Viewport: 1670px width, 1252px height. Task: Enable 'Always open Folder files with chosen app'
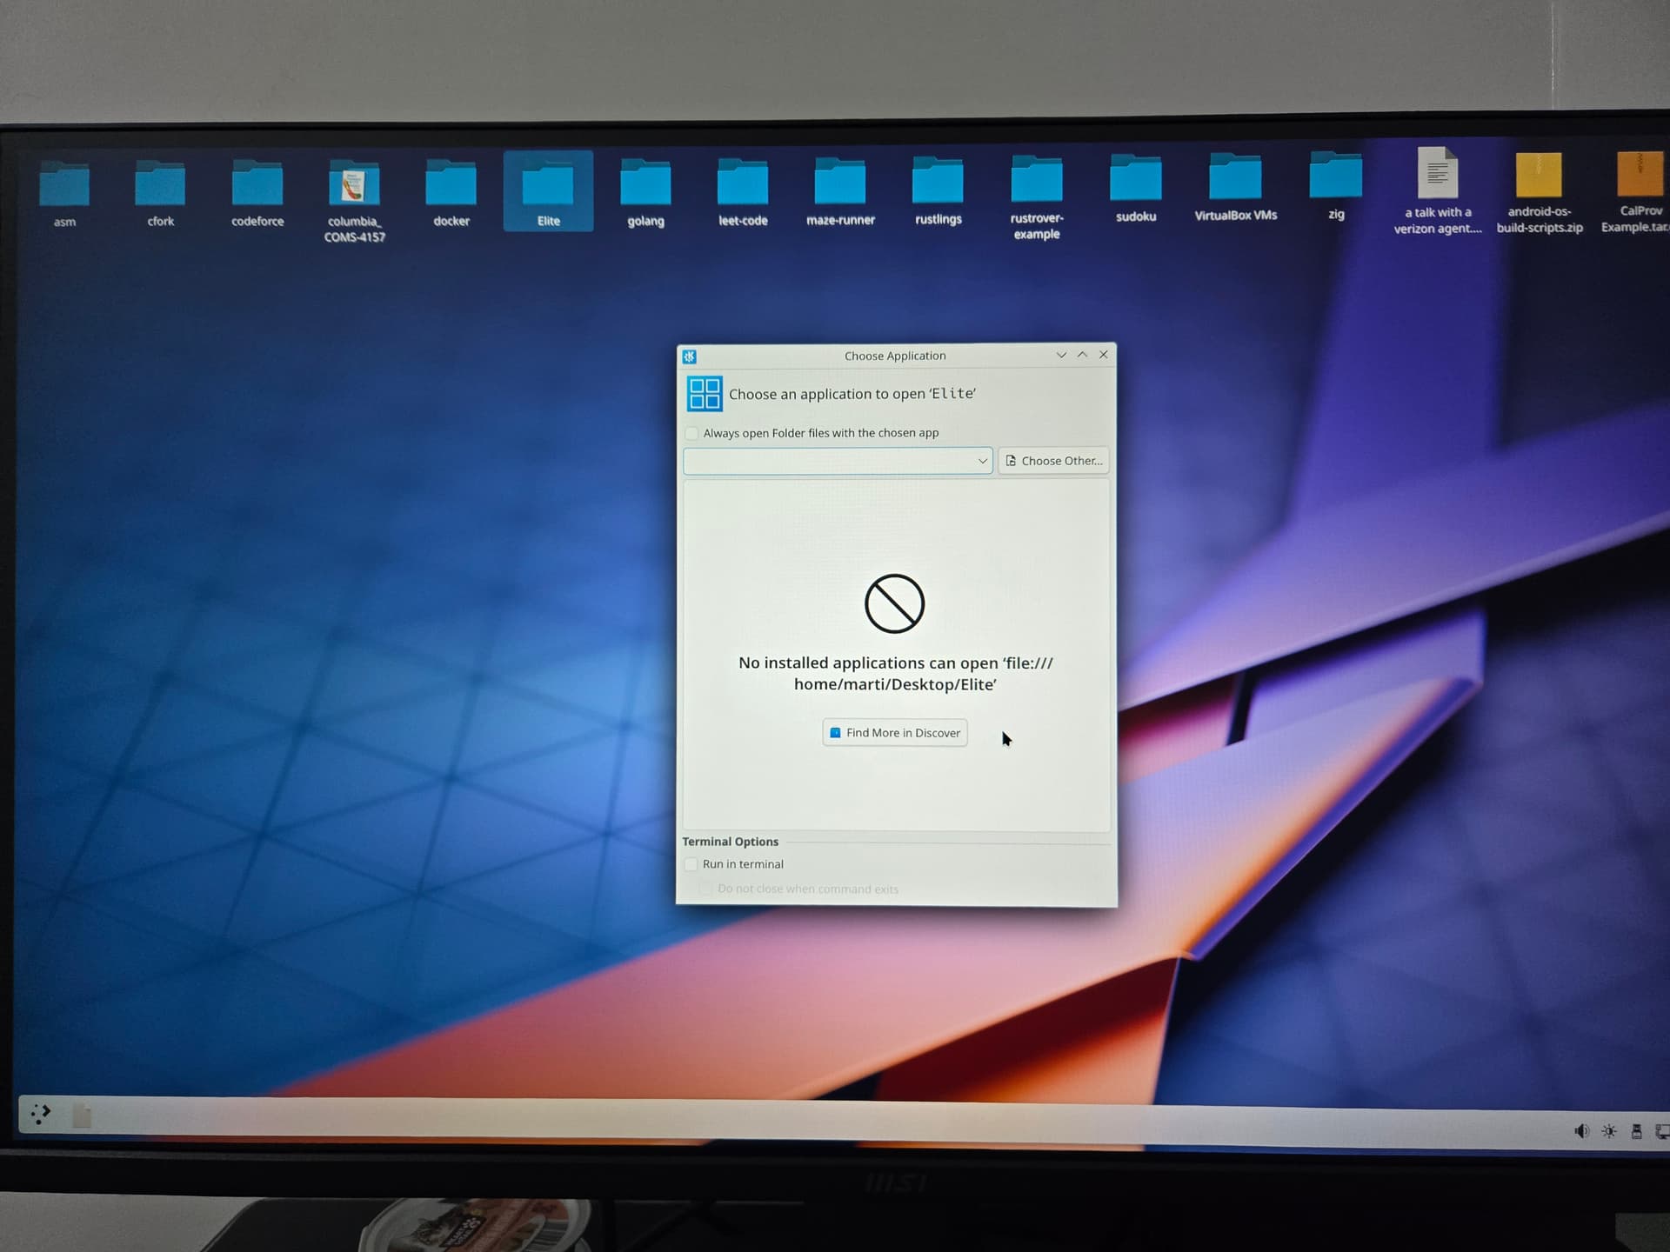[691, 433]
